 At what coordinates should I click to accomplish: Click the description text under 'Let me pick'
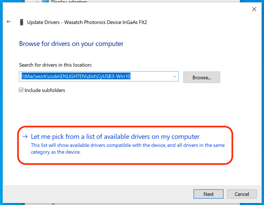click(x=128, y=149)
